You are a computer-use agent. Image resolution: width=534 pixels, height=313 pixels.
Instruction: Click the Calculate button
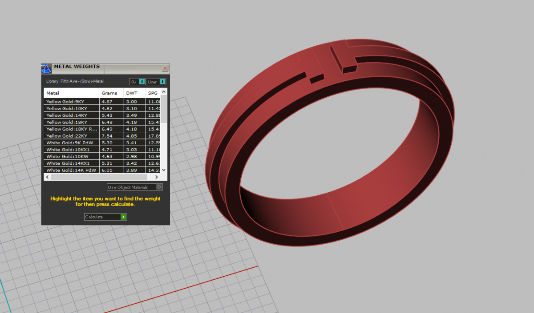click(x=105, y=217)
